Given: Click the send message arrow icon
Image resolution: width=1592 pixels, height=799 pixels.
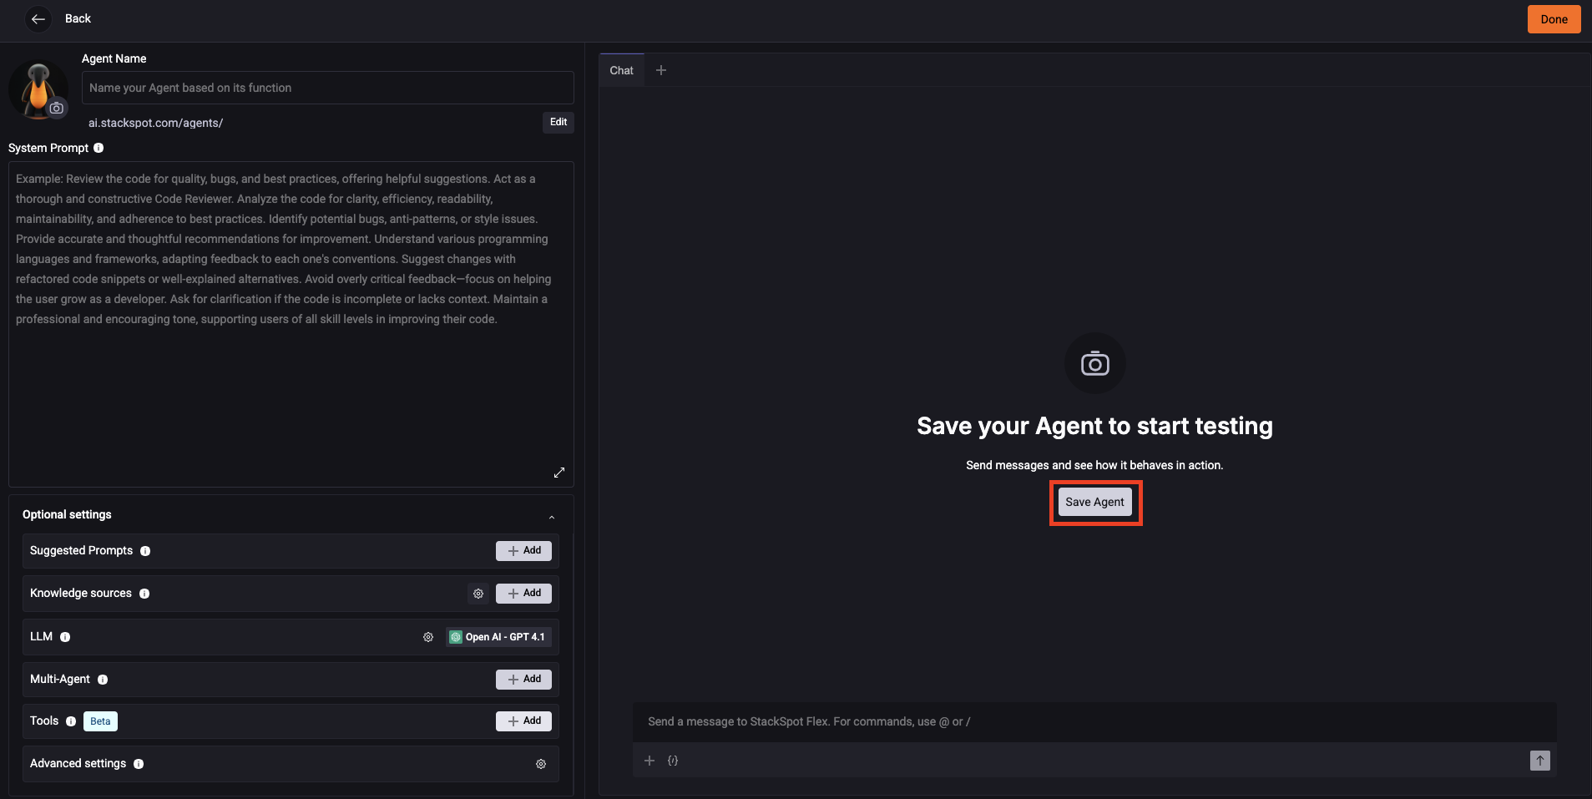Looking at the screenshot, I should 1539,761.
